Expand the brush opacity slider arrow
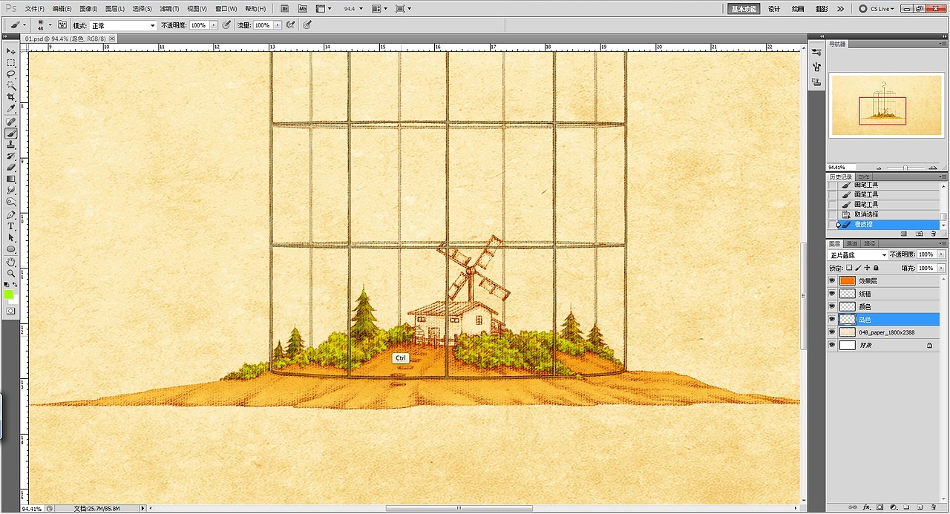 (x=214, y=25)
